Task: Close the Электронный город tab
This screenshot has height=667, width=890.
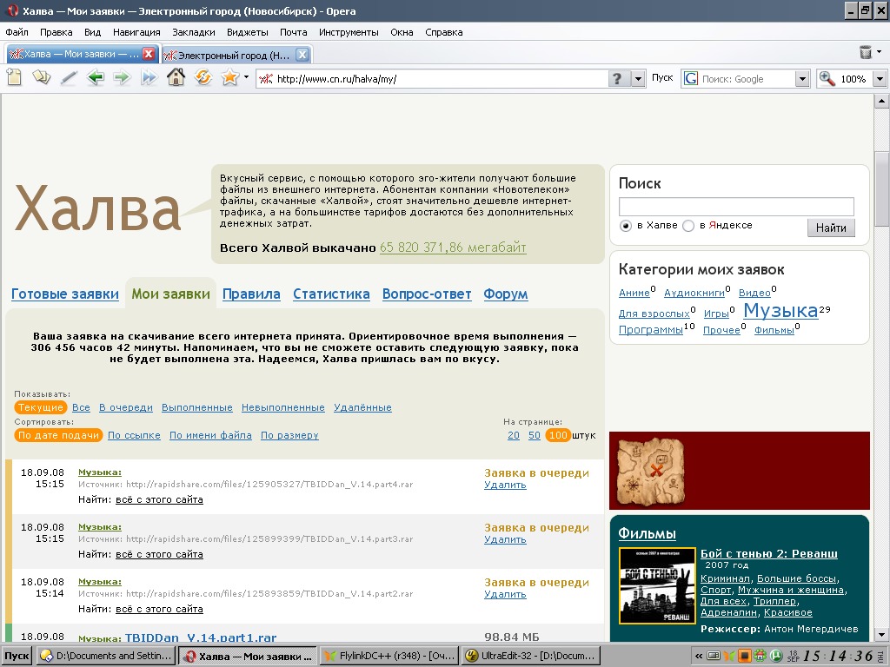Action: pos(302,55)
